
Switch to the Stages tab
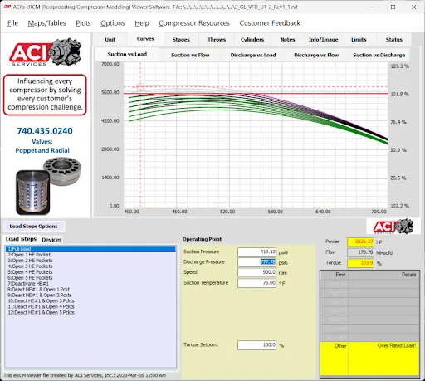click(x=181, y=40)
